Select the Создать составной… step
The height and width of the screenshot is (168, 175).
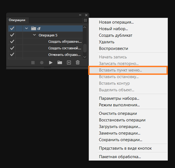pyautogui.click(x=45, y=48)
